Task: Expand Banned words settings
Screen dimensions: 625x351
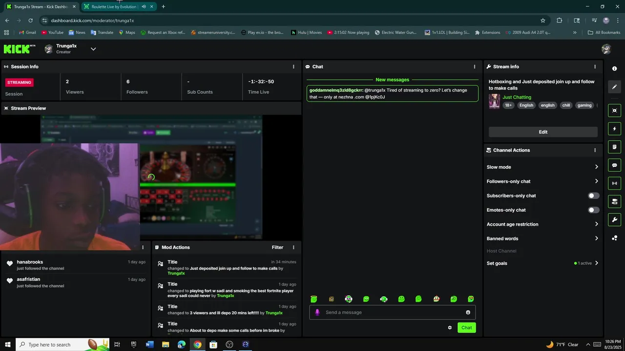Action: coord(542,238)
